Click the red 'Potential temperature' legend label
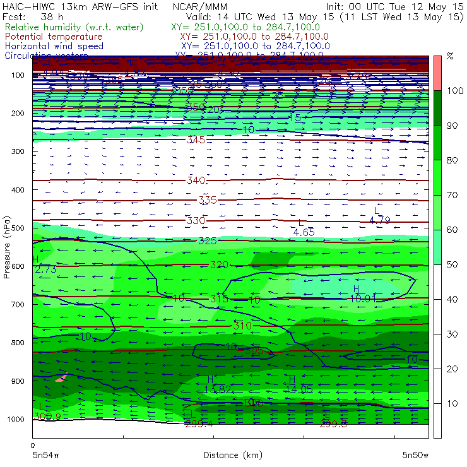Screen dimensions: 467x467 click(54, 37)
